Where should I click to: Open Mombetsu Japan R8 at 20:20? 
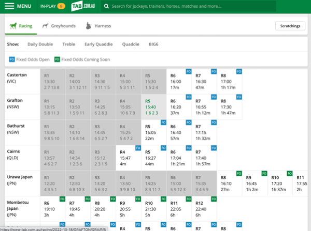click(103, 209)
